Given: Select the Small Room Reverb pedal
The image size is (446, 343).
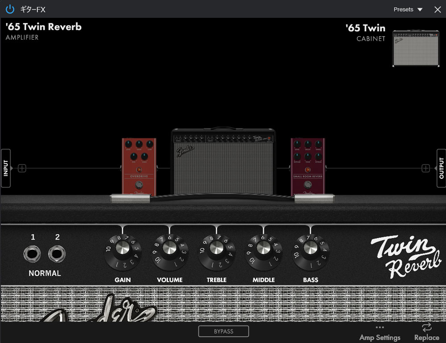Looking at the screenshot, I should 308,167.
